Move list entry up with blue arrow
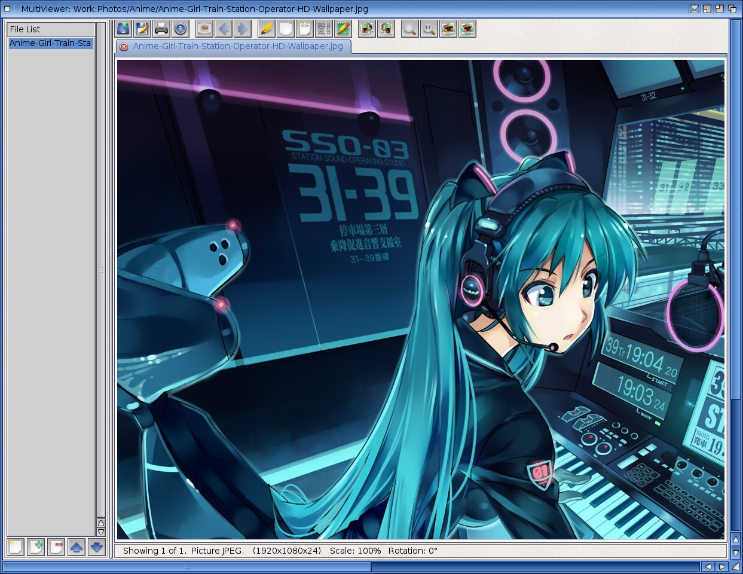This screenshot has width=743, height=574. pos(77,547)
